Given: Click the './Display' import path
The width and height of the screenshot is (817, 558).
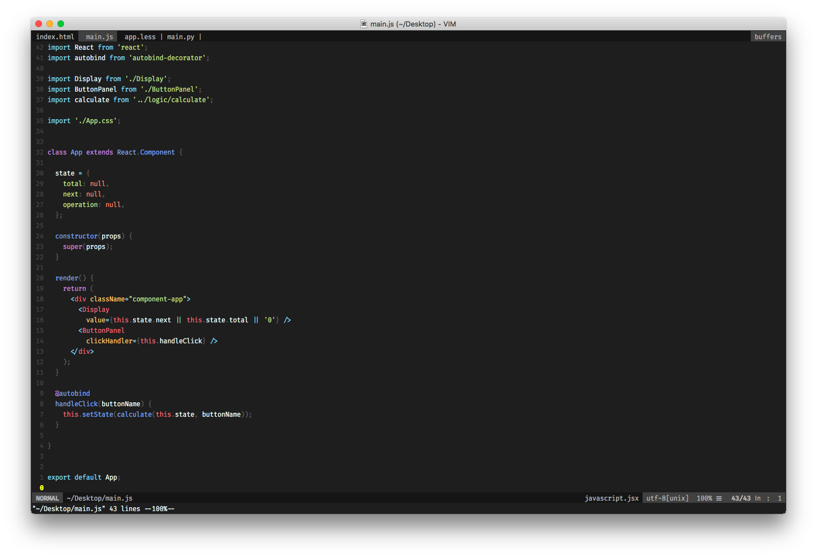Looking at the screenshot, I should 146,79.
